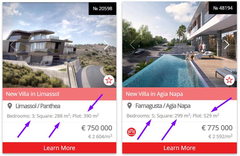Screen dimensions: 240x156
Task: Click listing number 48194 badge
Action: (x=223, y=8)
